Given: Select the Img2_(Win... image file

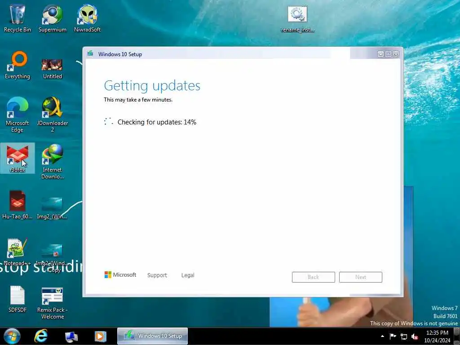Looking at the screenshot, I should pos(52,208).
